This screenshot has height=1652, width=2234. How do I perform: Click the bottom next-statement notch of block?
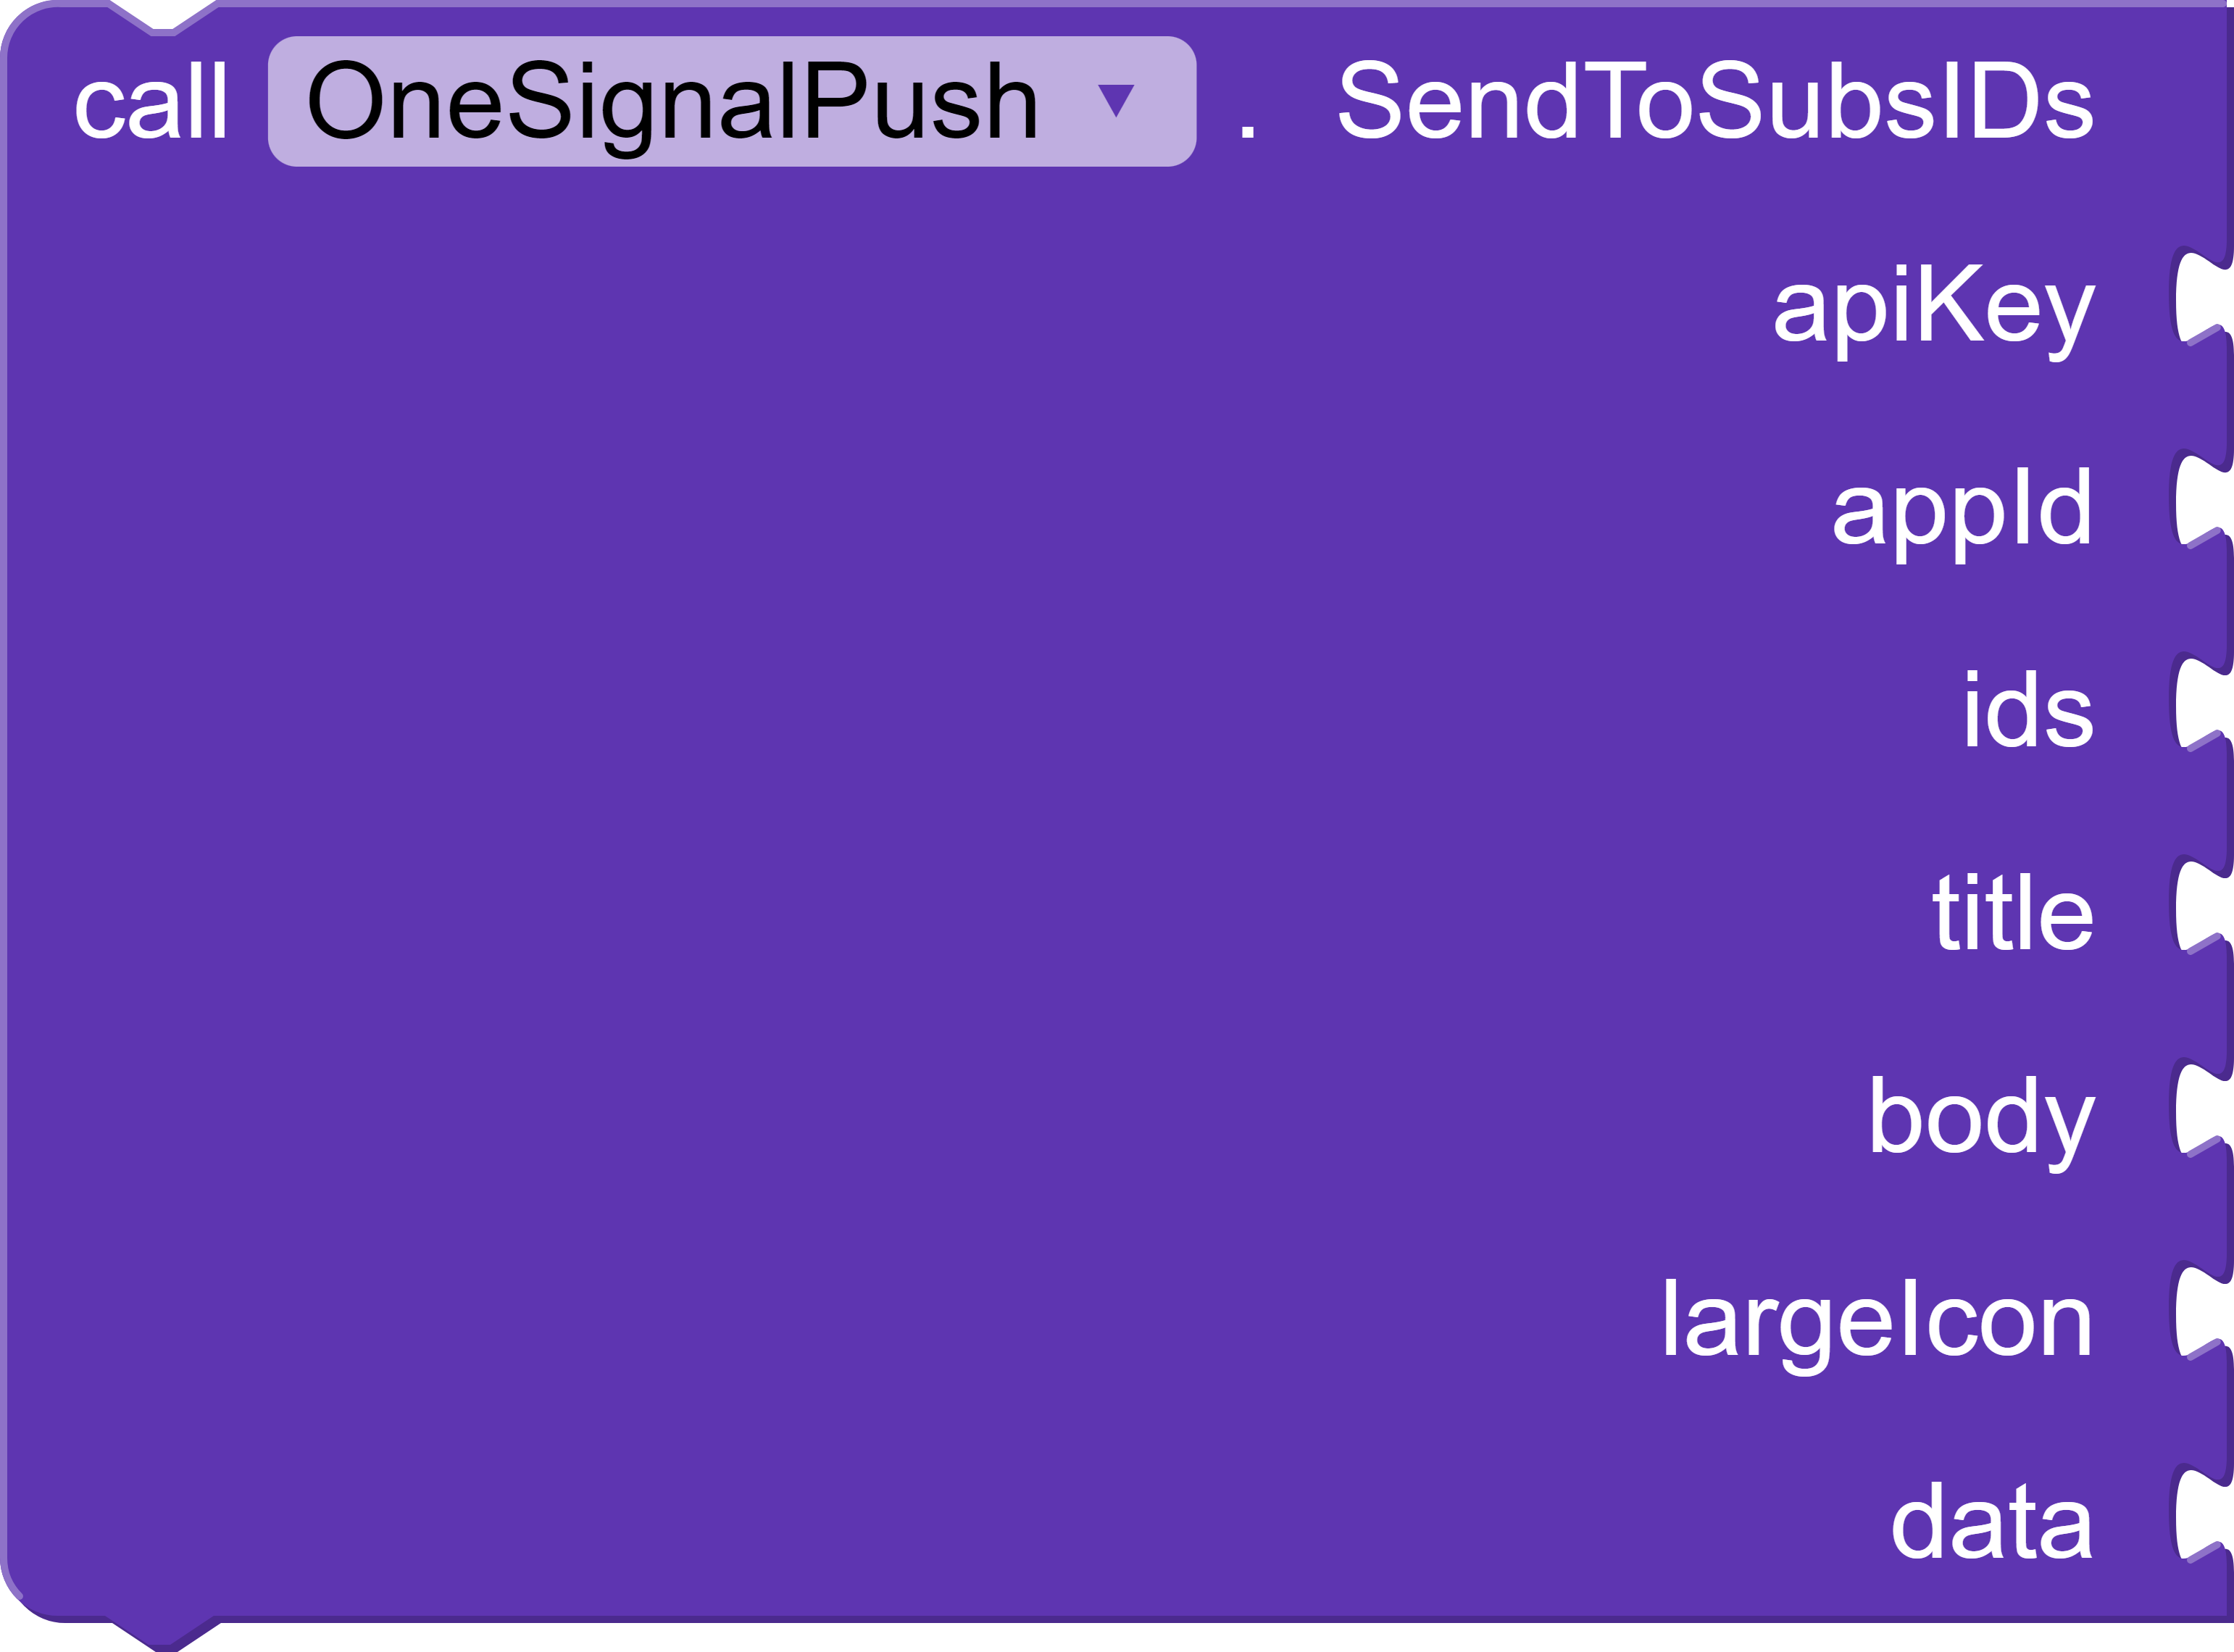click(x=163, y=1632)
